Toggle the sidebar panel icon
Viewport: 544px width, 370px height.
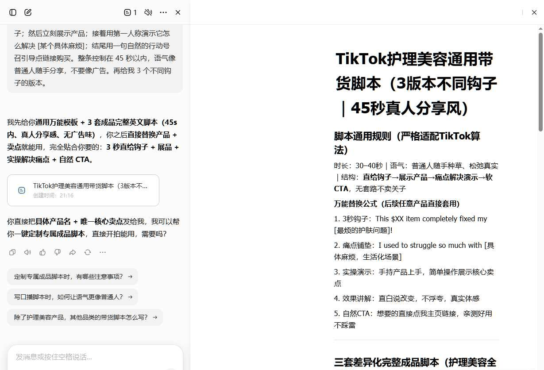tap(13, 12)
